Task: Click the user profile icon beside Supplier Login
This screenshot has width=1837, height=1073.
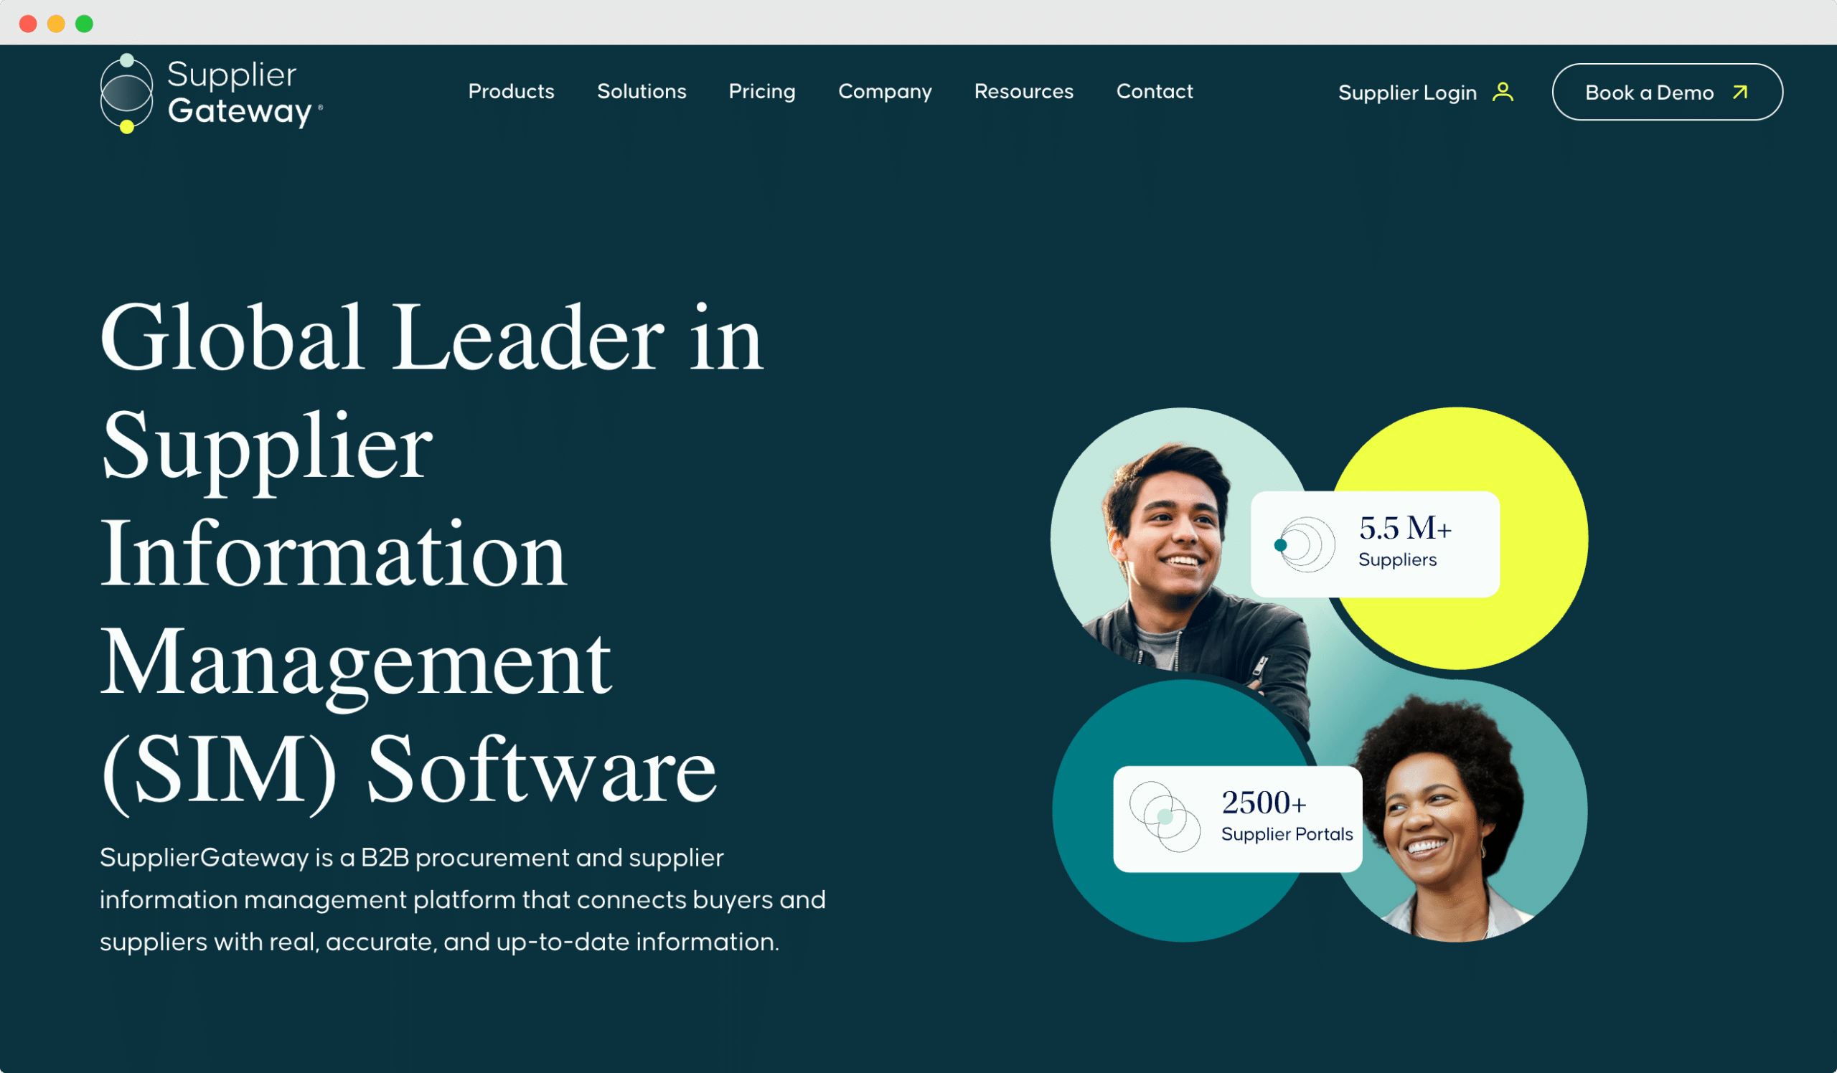Action: (x=1503, y=92)
